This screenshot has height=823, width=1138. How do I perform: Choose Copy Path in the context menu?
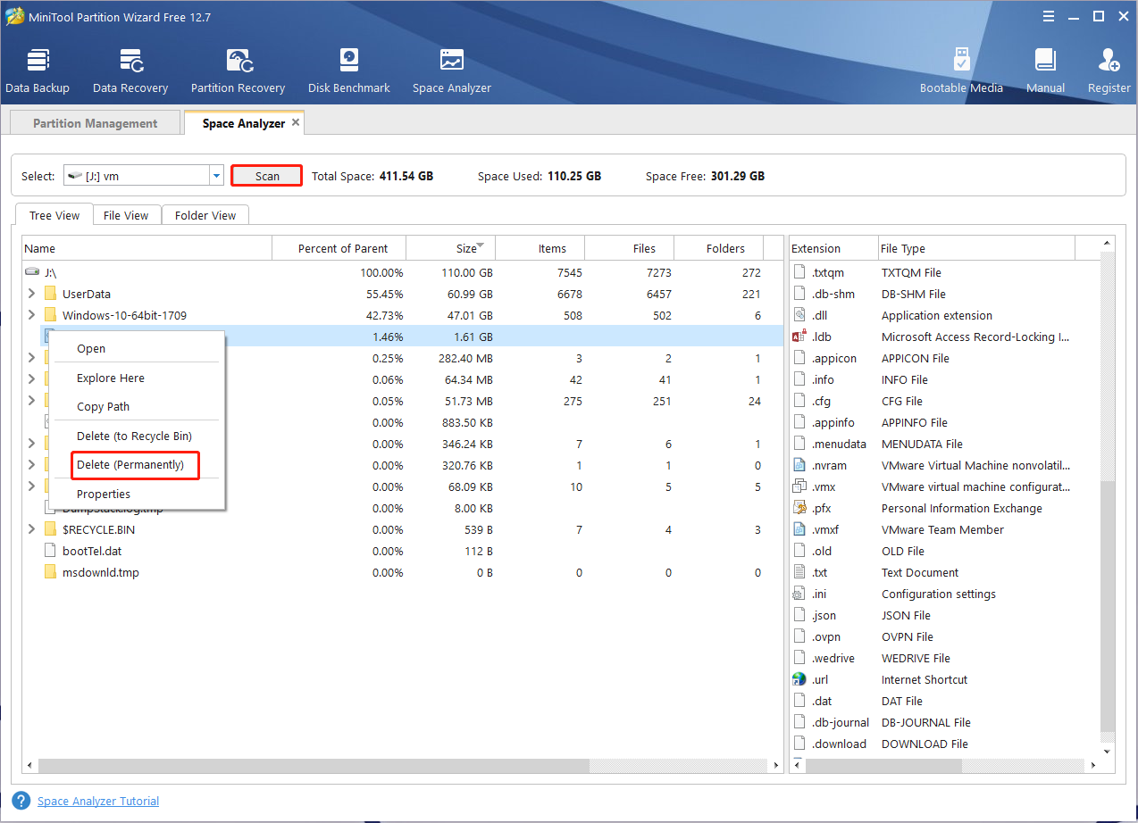[x=136, y=406]
